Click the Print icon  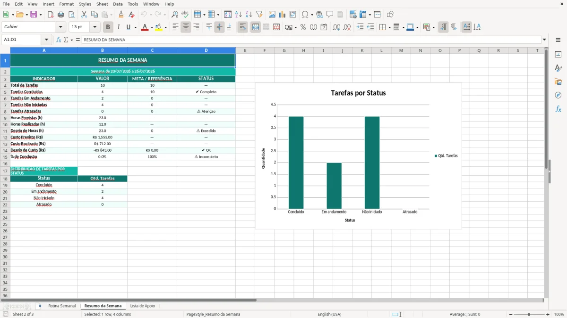[61, 15]
